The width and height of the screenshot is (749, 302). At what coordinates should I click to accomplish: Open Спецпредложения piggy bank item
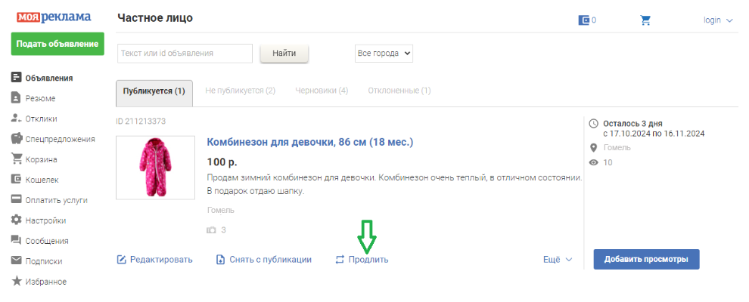point(60,139)
